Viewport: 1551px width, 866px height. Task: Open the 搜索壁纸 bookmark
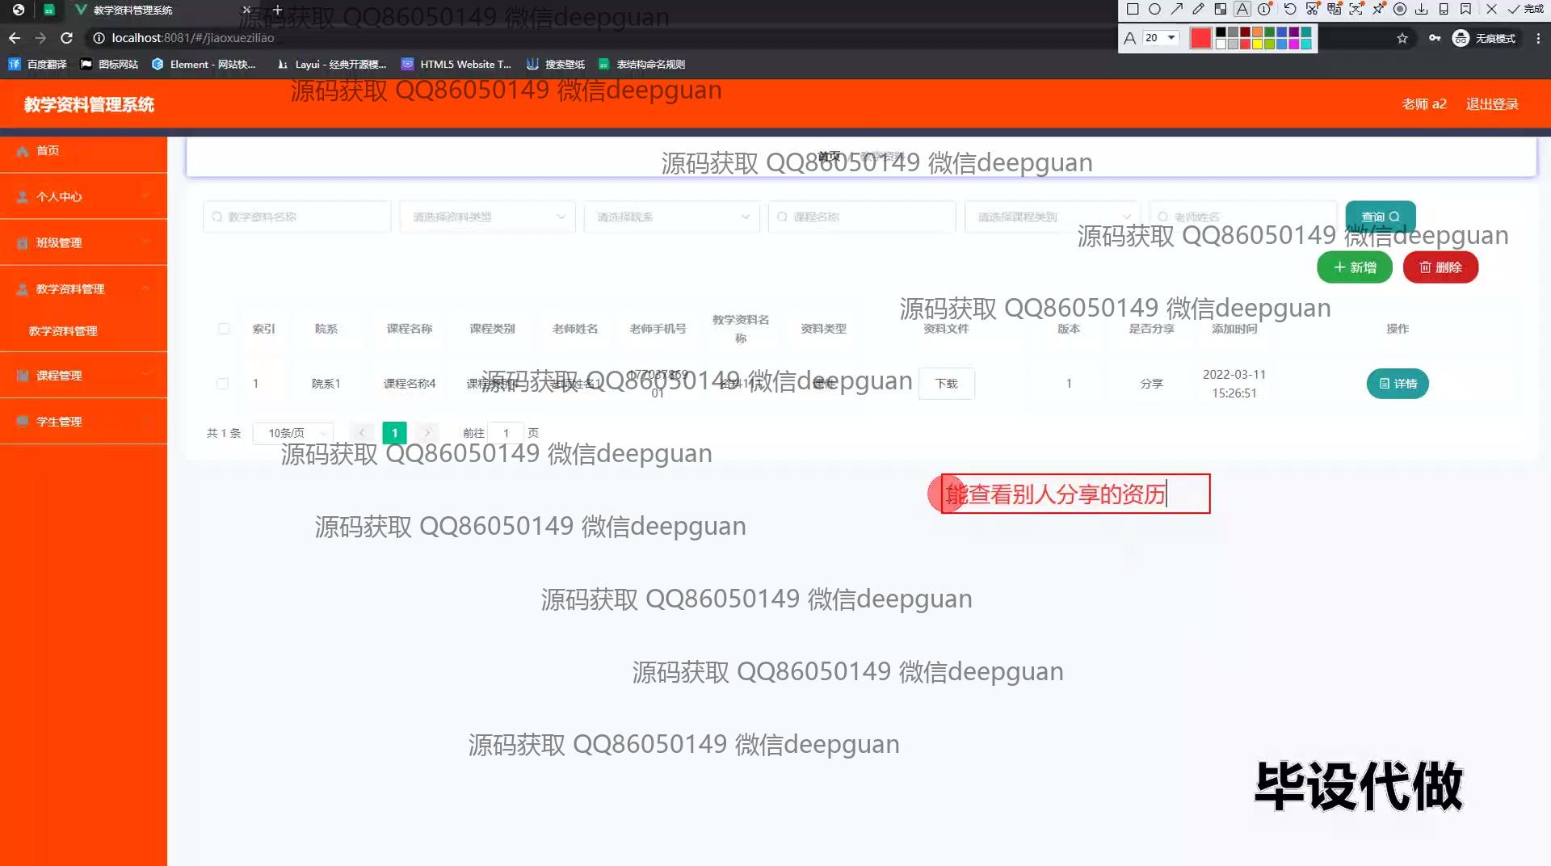pos(556,65)
